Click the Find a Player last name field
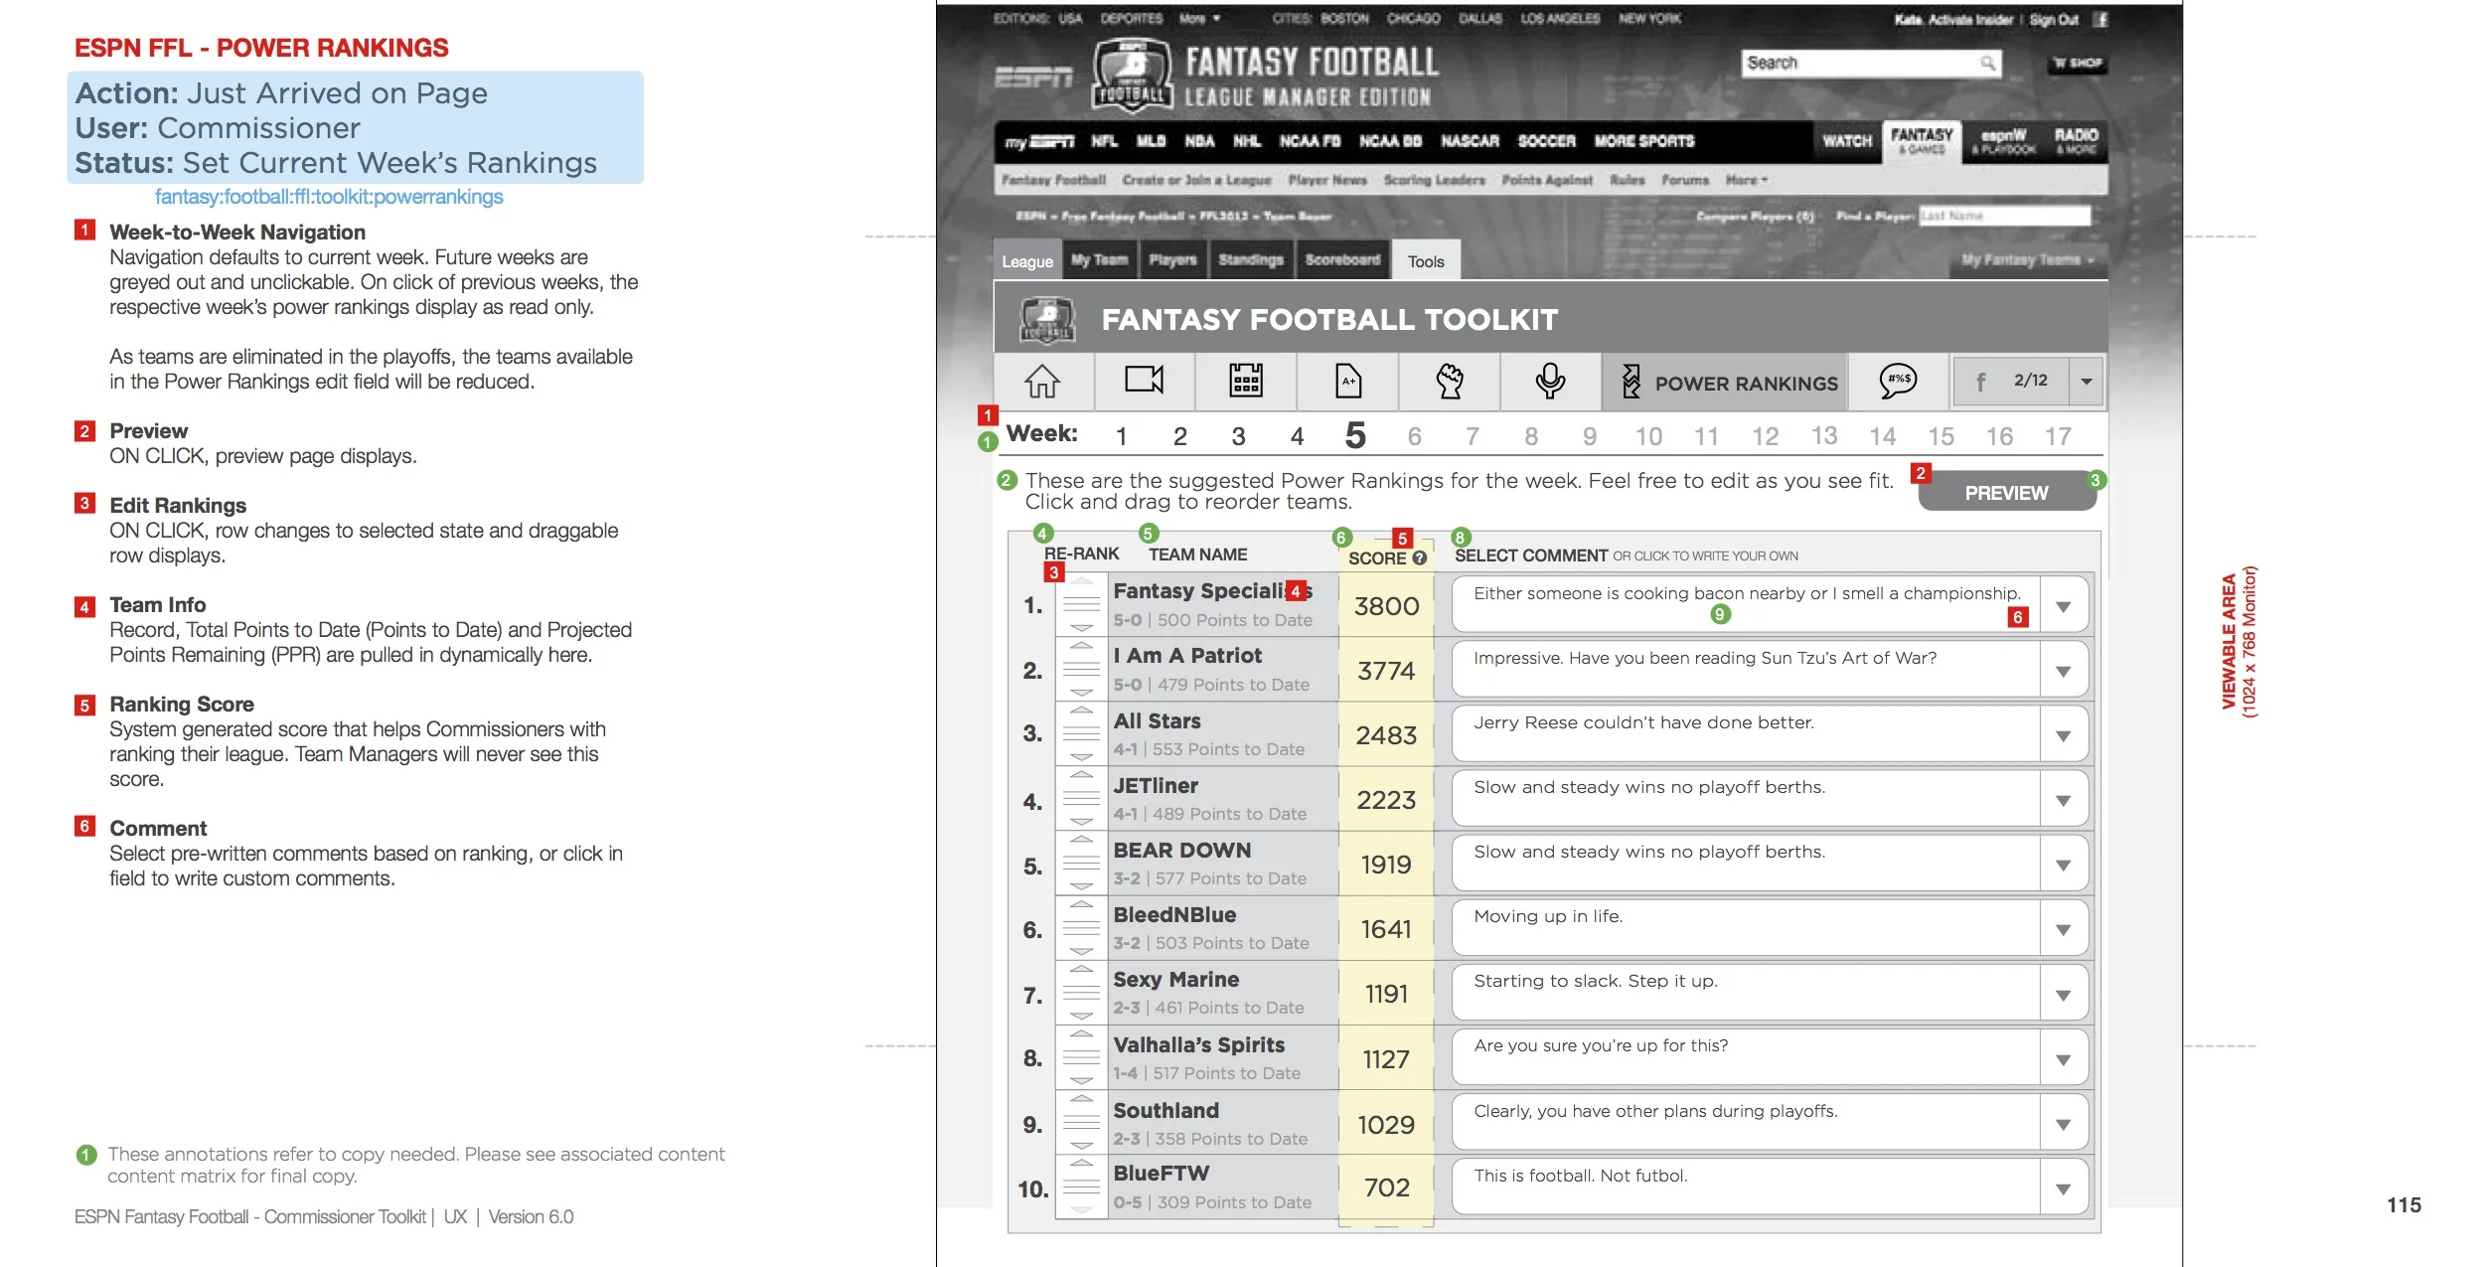 [2004, 216]
